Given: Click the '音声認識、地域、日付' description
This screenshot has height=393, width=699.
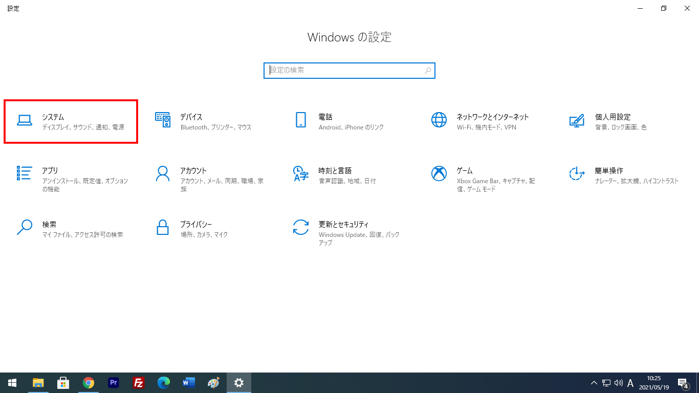Looking at the screenshot, I should (347, 181).
